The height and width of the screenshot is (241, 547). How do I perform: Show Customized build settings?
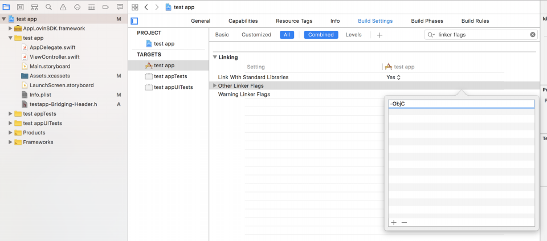256,35
